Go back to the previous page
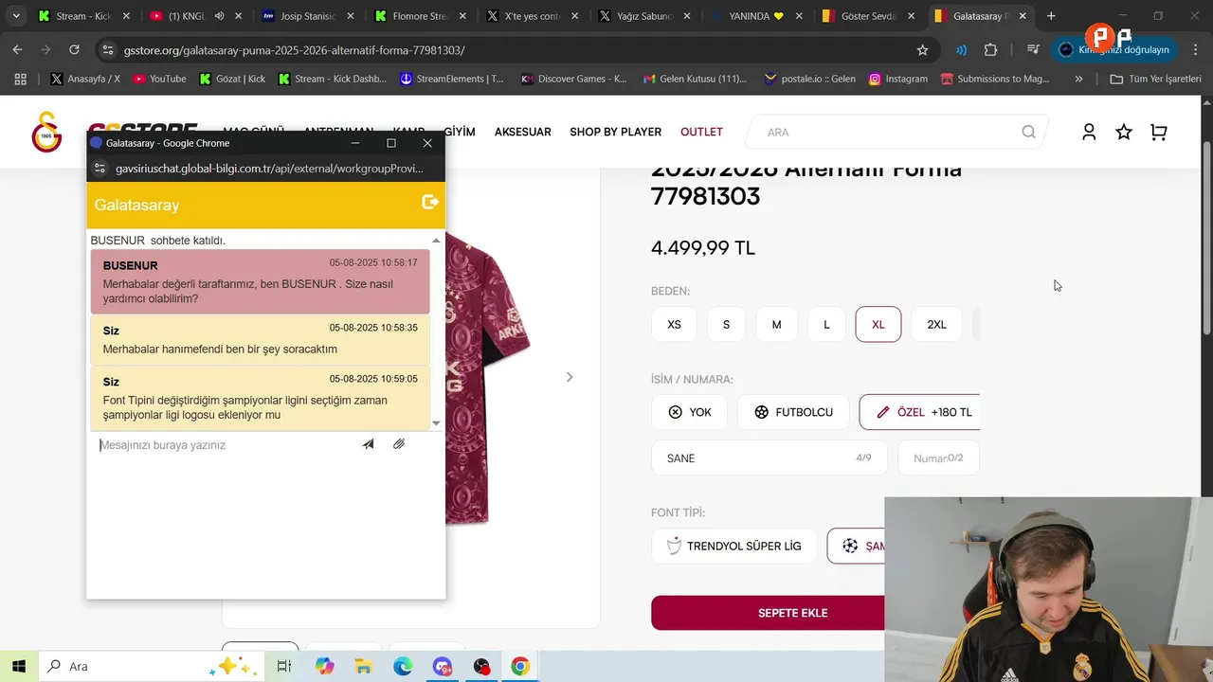This screenshot has height=682, width=1213. (x=18, y=50)
